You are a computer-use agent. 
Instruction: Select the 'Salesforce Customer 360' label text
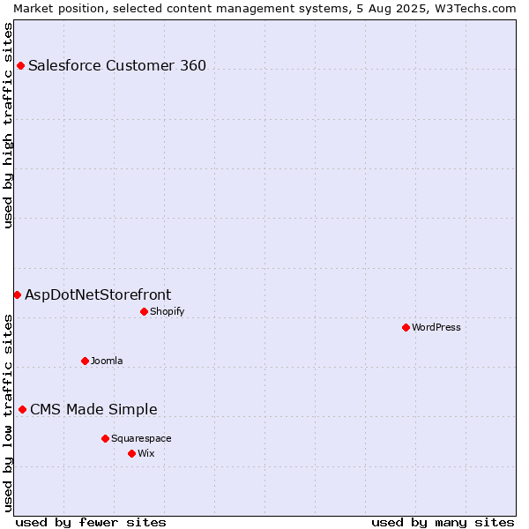click(117, 65)
